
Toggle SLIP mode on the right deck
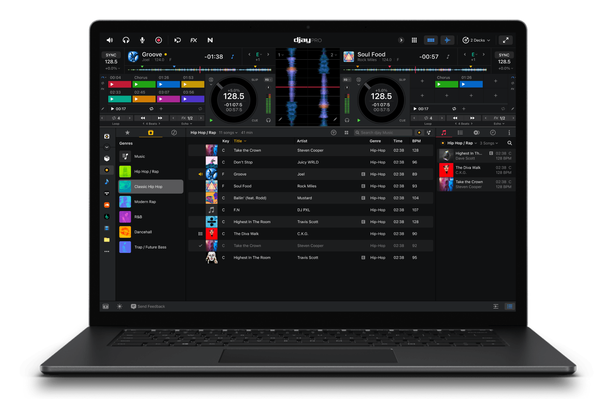pyautogui.click(x=402, y=80)
